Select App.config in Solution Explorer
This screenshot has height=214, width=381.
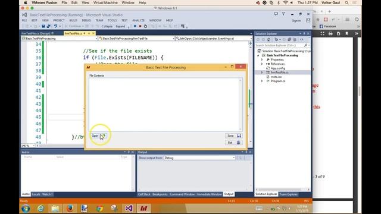[278, 68]
